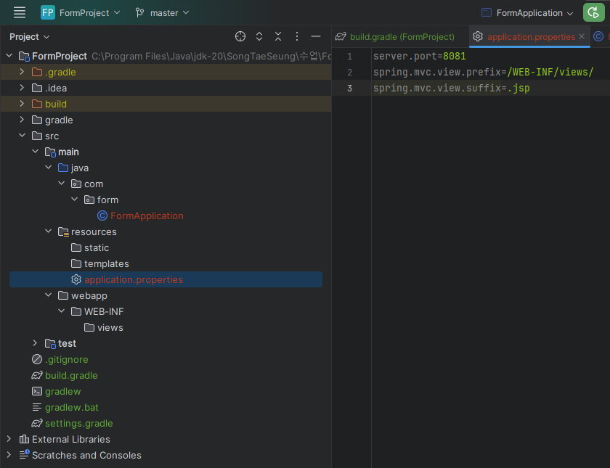Open the main hamburger menu
The width and height of the screenshot is (610, 468).
20,12
